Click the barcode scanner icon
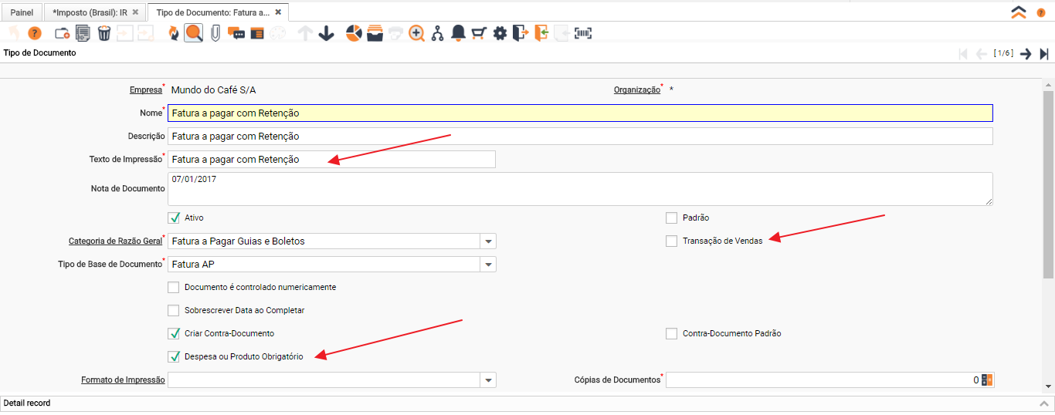 pos(583,33)
